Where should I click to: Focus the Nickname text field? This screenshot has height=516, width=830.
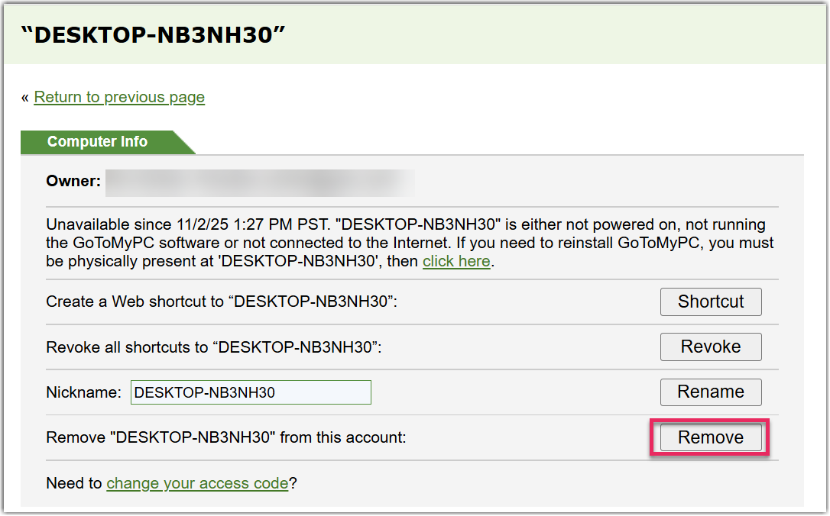click(251, 392)
